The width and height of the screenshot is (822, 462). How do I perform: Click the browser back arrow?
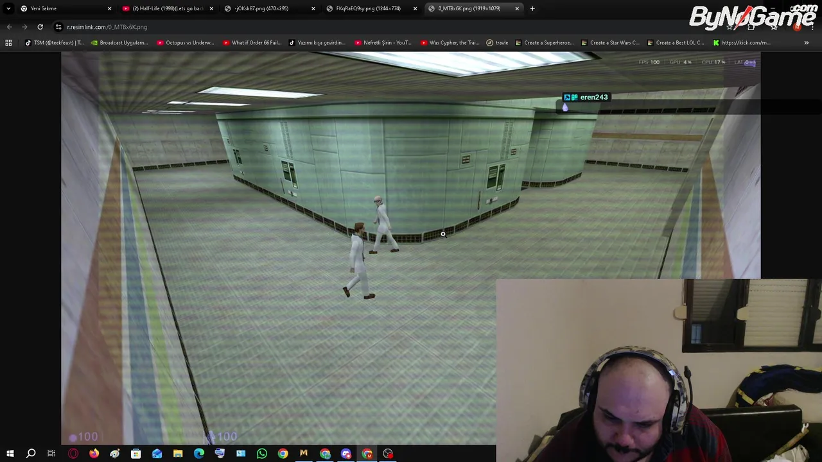tap(9, 27)
